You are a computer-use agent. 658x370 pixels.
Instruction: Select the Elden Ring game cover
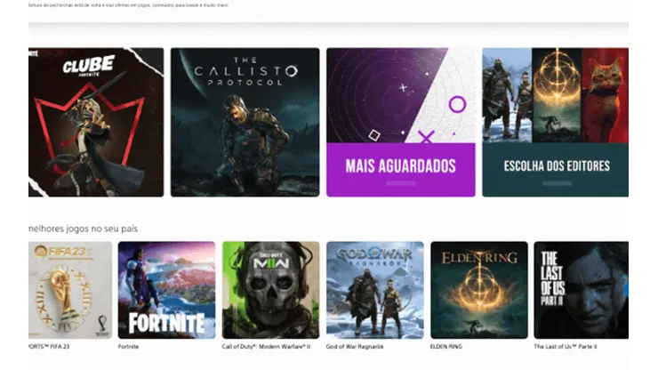tap(479, 290)
